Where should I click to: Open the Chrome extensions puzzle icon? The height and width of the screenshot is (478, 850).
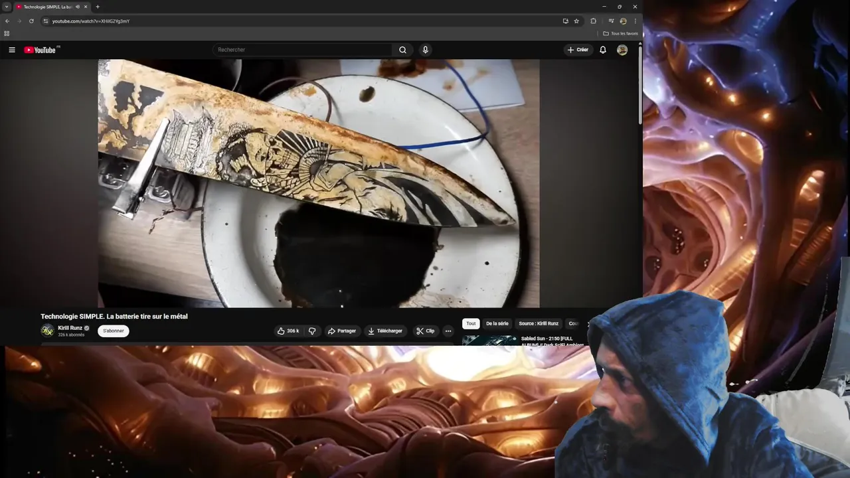tap(593, 21)
